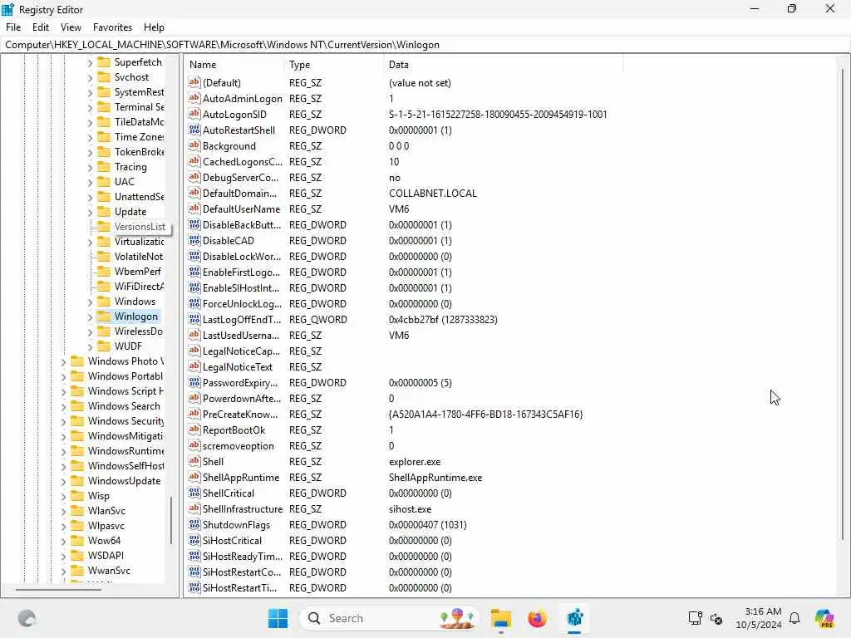
Task: Click the Registry Editor title bar icon
Action: [x=7, y=9]
